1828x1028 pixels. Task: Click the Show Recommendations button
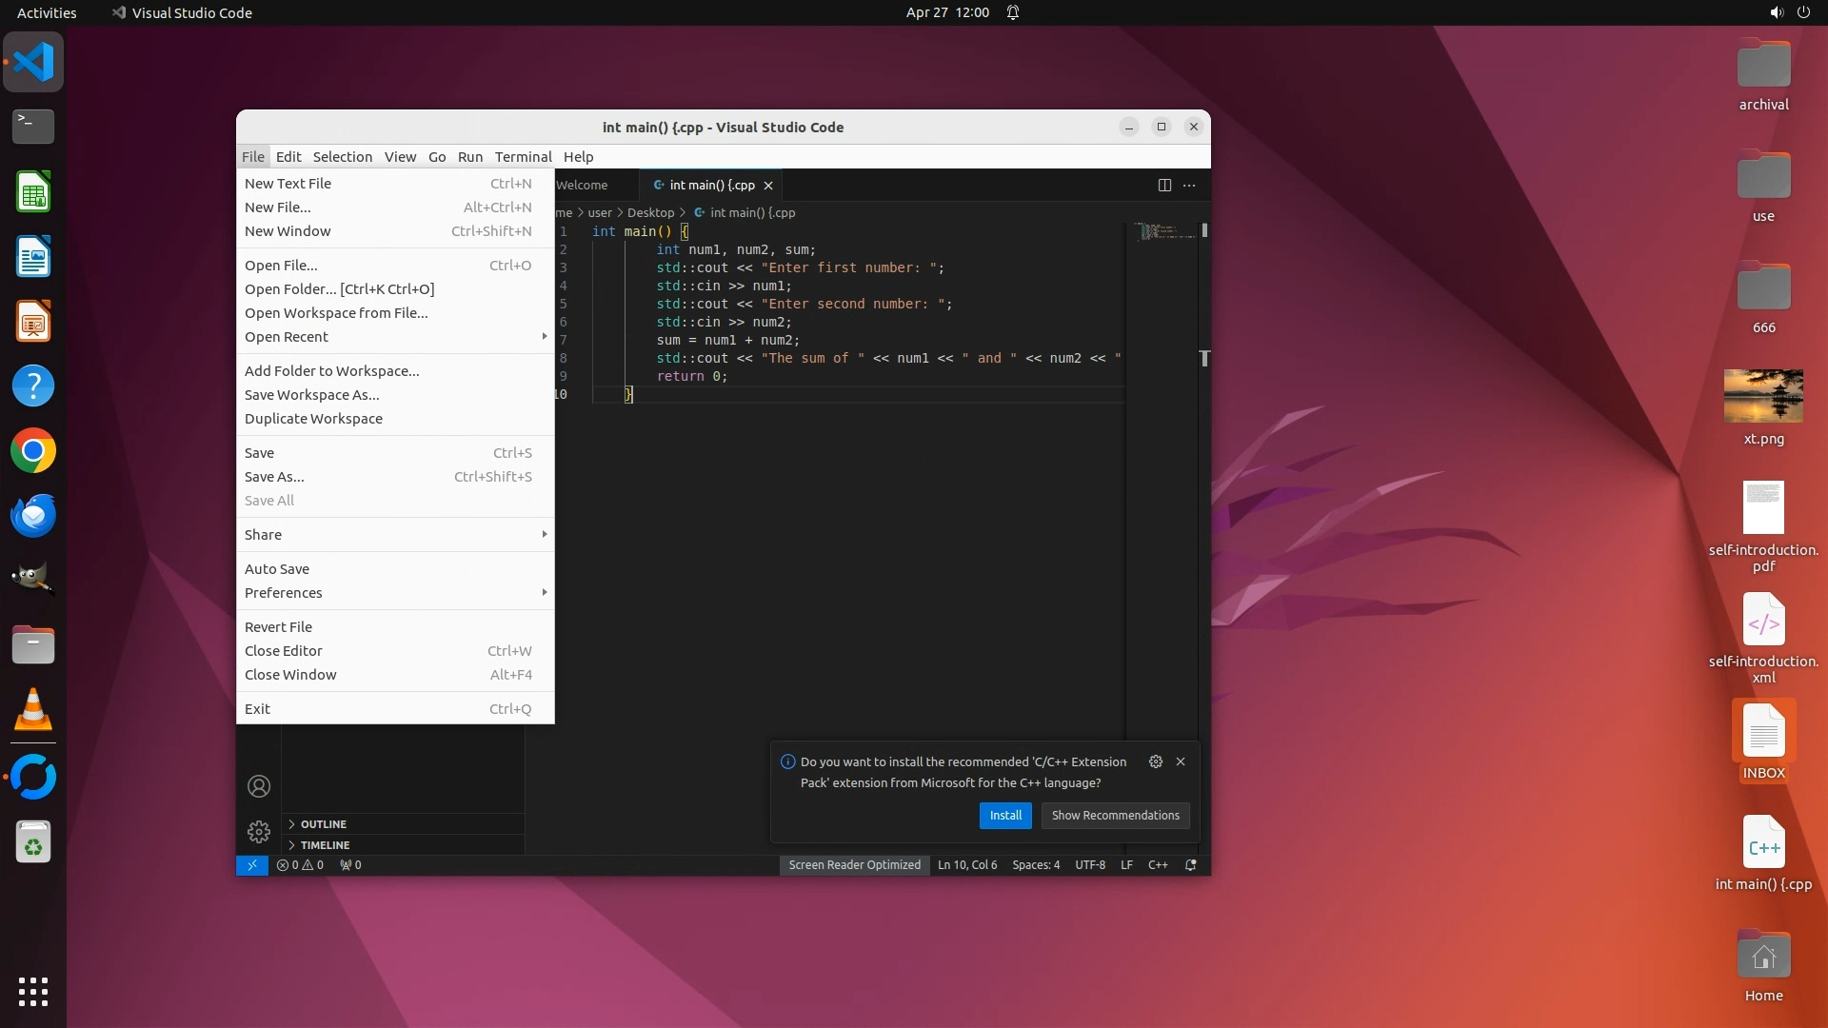click(1115, 816)
